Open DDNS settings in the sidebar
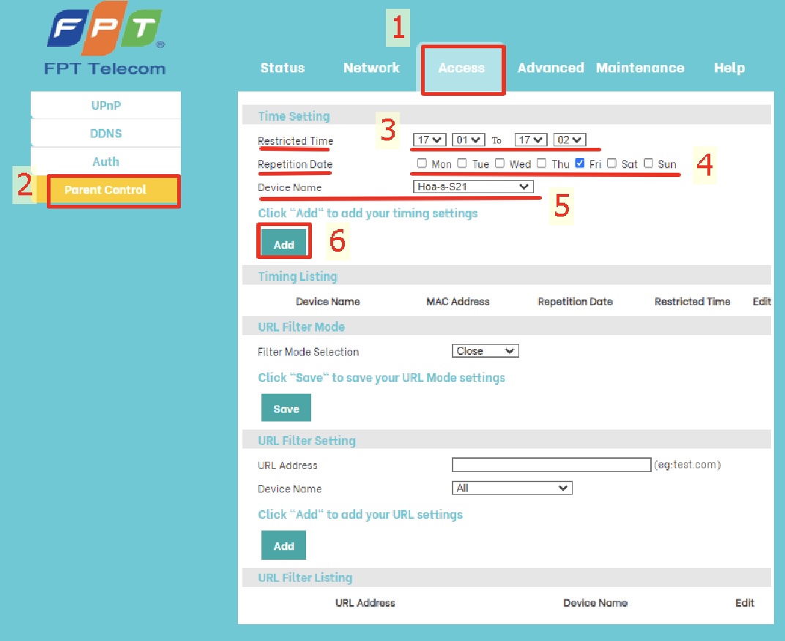This screenshot has width=785, height=641. point(106,133)
